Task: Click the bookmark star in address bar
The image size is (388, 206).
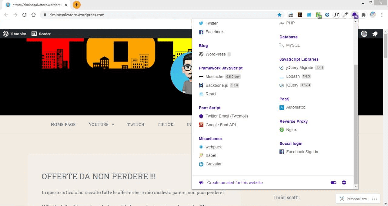Action: coord(279,15)
